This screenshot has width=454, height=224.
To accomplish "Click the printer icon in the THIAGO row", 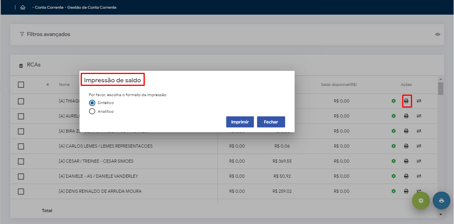I will (x=406, y=101).
